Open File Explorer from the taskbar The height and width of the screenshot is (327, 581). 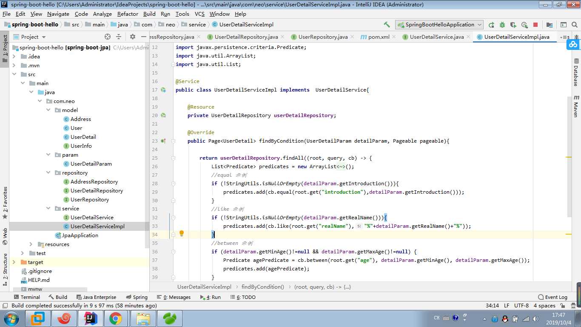click(144, 318)
